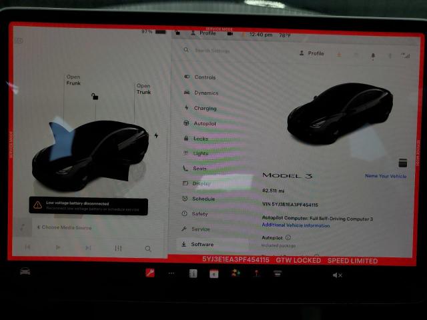427x320 pixels.
Task: Tap the music note media thumbnail
Action: click(23, 227)
